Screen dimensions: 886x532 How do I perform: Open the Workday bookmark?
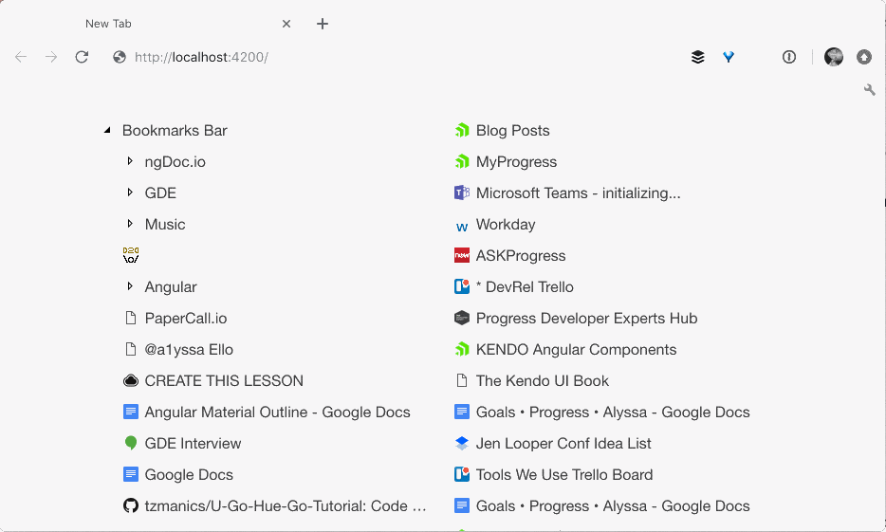(x=506, y=224)
